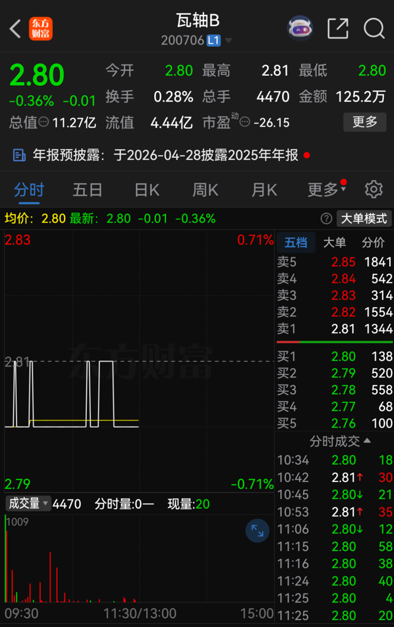Select the 五日 tab
This screenshot has width=394, height=627.
pyautogui.click(x=87, y=190)
